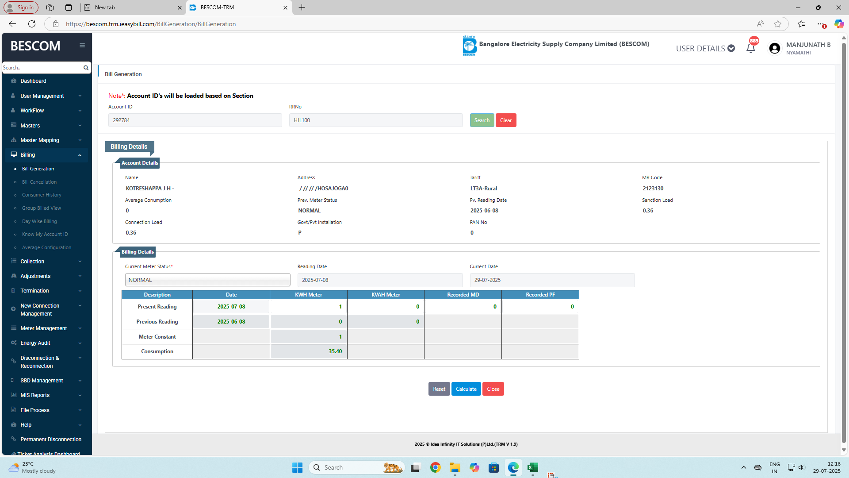This screenshot has width=849, height=478.
Task: Click browser favorites star icon
Action: pos(778,24)
